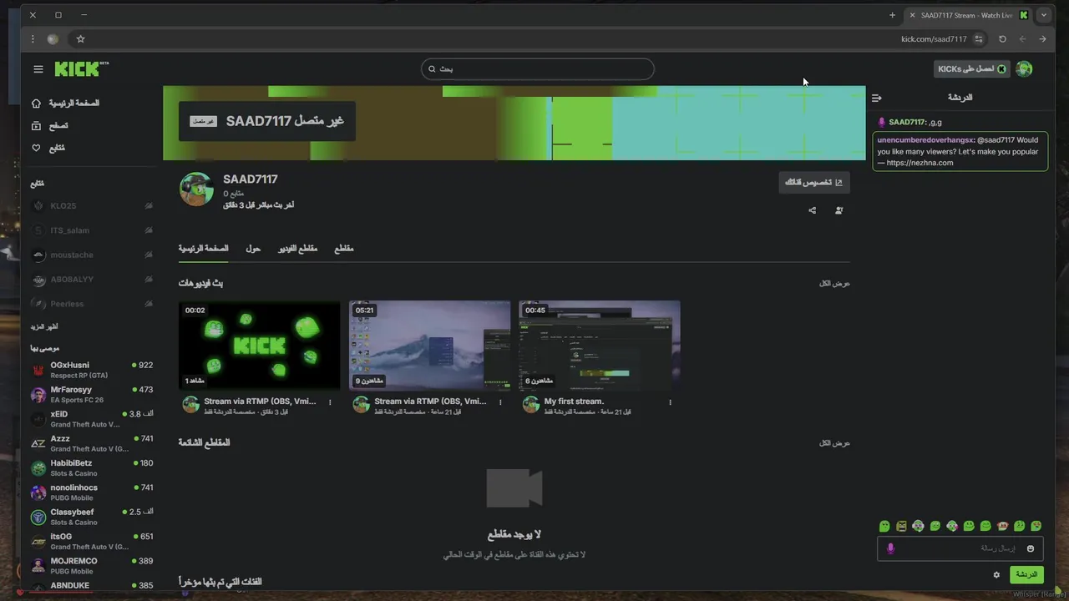Close the SAAD7117 Stream browser tab

coord(912,15)
